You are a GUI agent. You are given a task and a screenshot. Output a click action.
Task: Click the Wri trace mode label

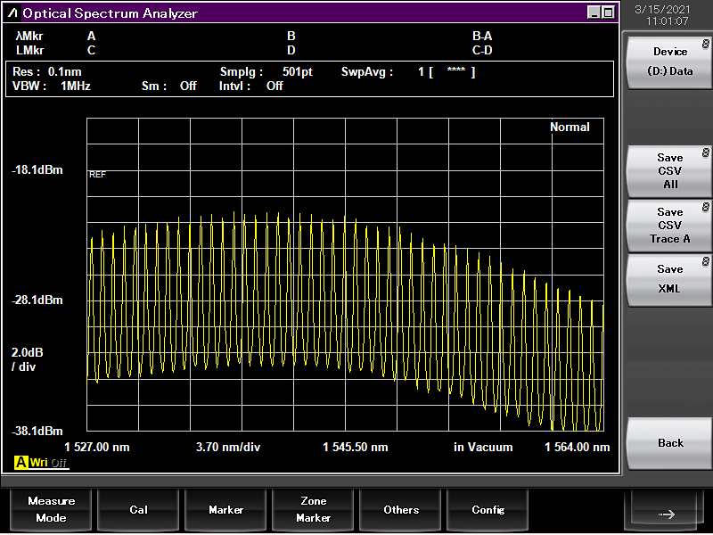point(38,463)
